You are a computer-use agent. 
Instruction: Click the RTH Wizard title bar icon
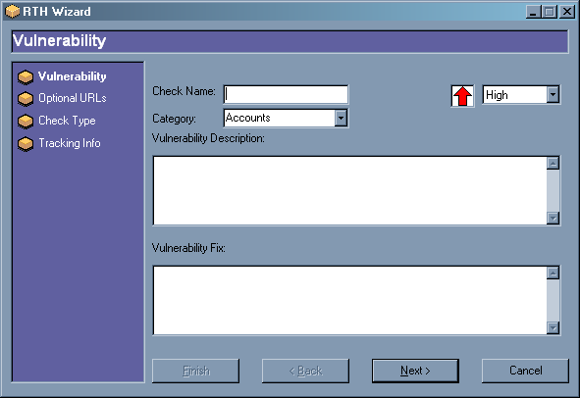[x=13, y=12]
